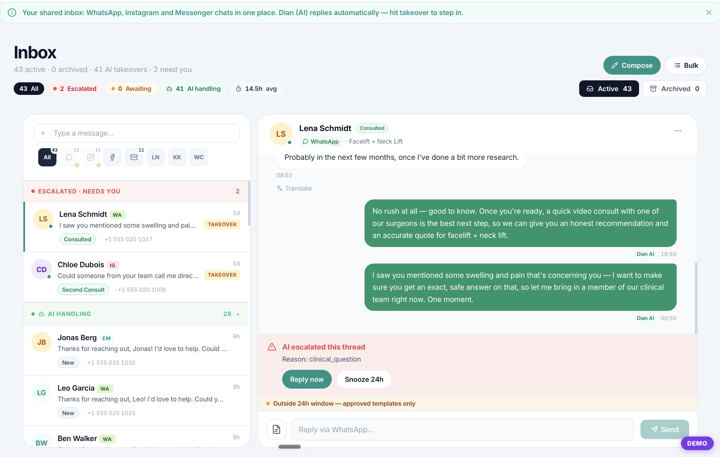Screen dimensions: 720x457
Task: Click the New tag on Leo Garcia
Action: (68, 413)
